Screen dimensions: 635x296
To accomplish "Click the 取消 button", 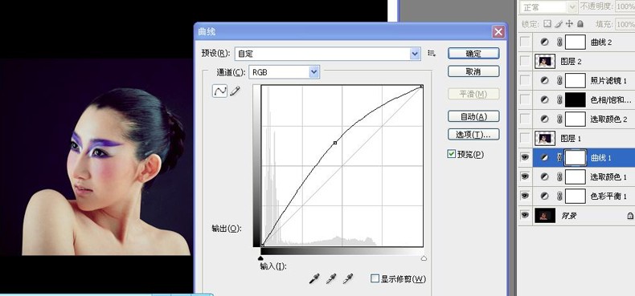I will coord(473,71).
